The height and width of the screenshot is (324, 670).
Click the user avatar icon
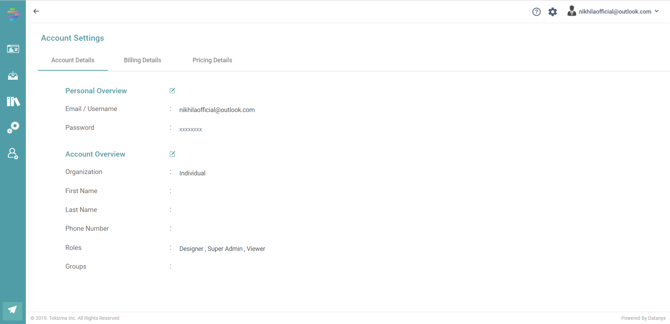tap(571, 11)
